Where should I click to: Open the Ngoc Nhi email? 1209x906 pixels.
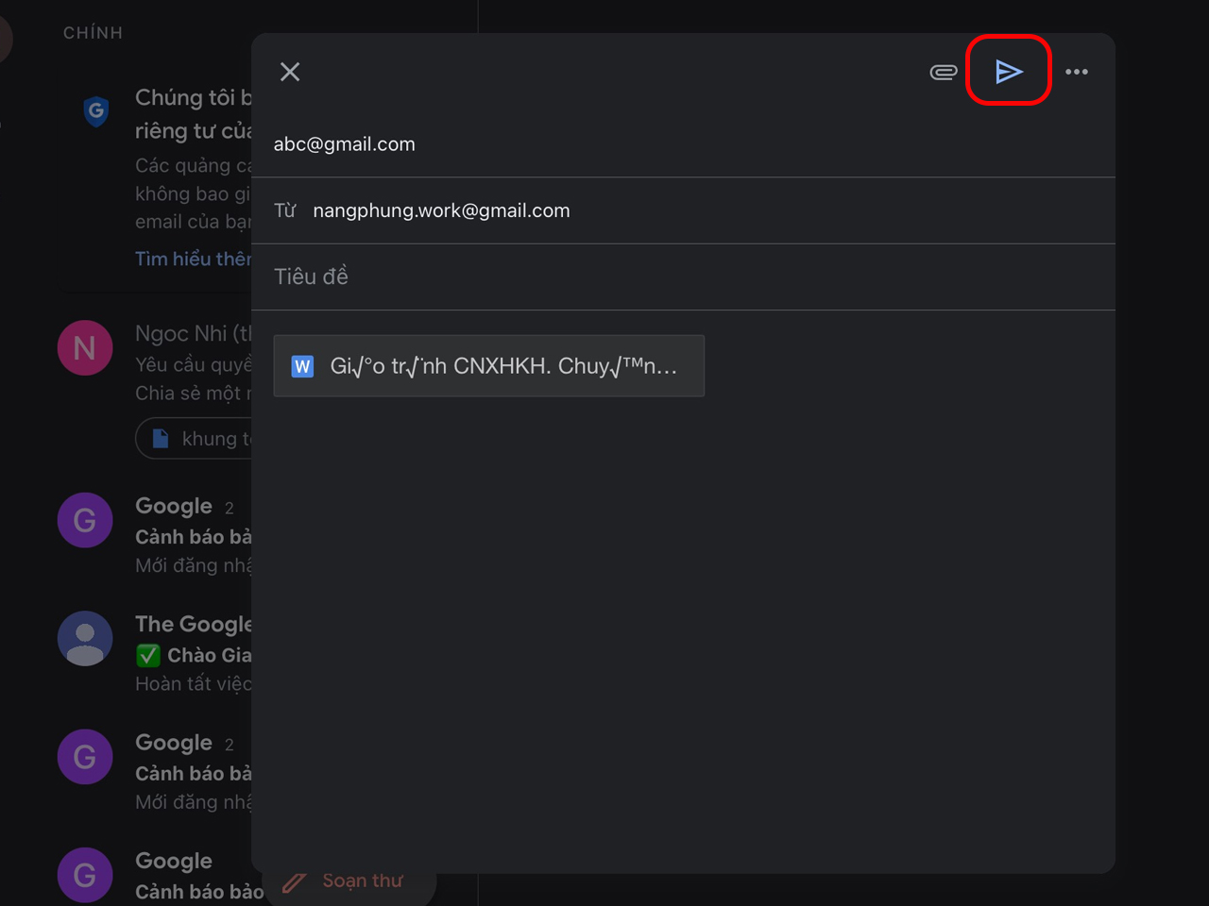coord(156,363)
